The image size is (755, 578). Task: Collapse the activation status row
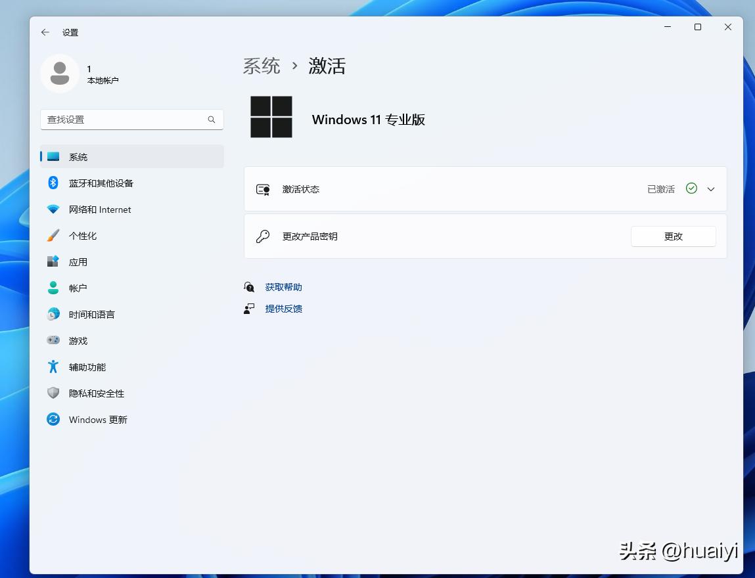[x=710, y=189]
